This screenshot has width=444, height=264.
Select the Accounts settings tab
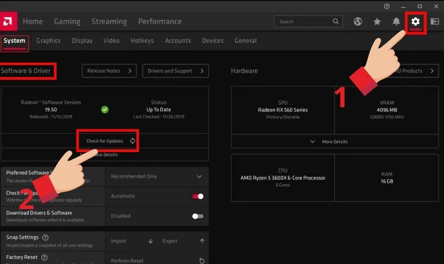coord(178,41)
